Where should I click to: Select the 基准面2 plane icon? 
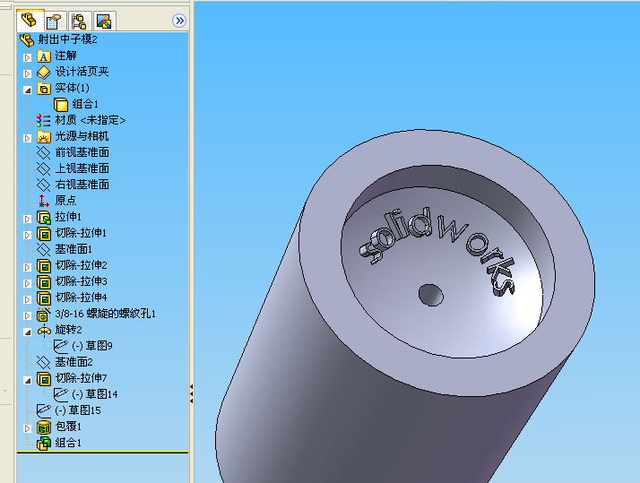[x=44, y=362]
